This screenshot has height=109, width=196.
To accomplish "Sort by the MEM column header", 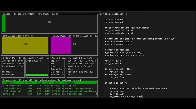I will click(x=56, y=83).
